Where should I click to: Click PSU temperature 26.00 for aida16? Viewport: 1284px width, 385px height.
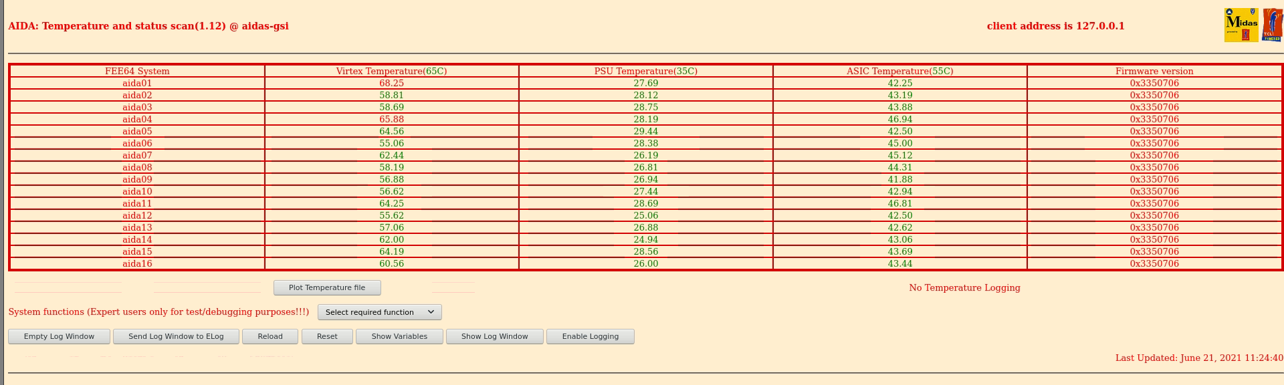pos(646,264)
